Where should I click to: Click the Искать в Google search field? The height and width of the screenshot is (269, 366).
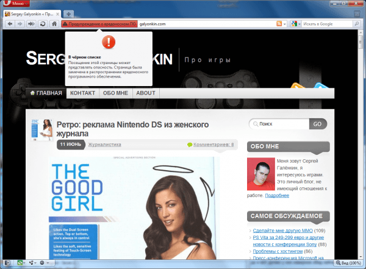point(327,24)
